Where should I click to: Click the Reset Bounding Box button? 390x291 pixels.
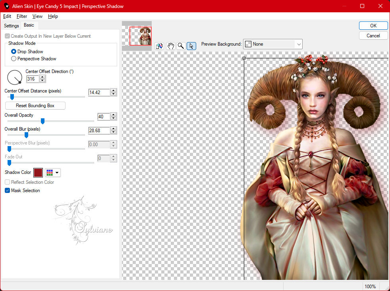35,106
